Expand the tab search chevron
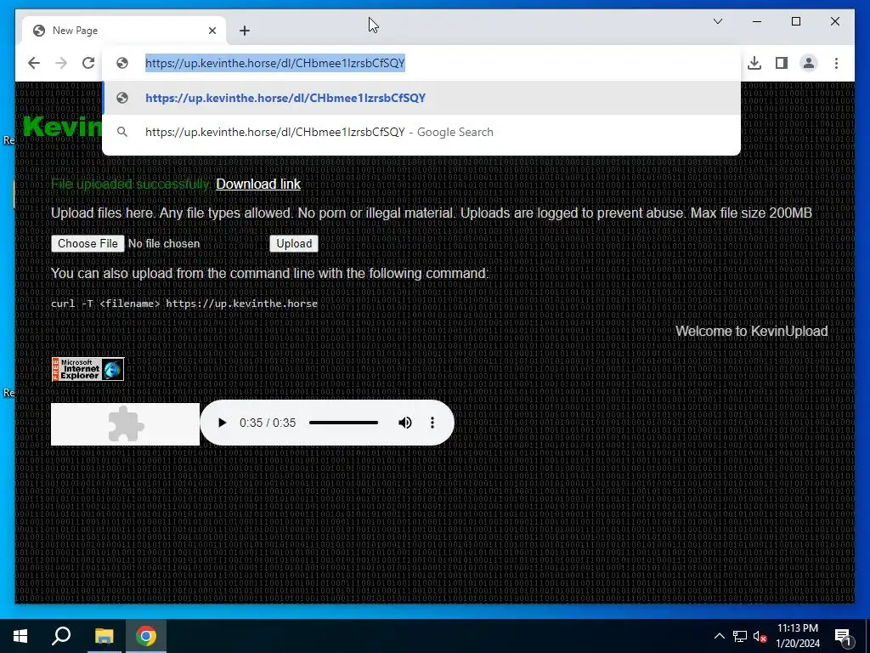Viewport: 870px width, 653px height. (717, 21)
